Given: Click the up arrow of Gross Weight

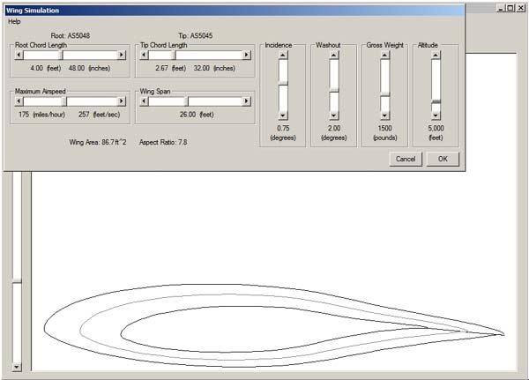Looking at the screenshot, I should 385,55.
